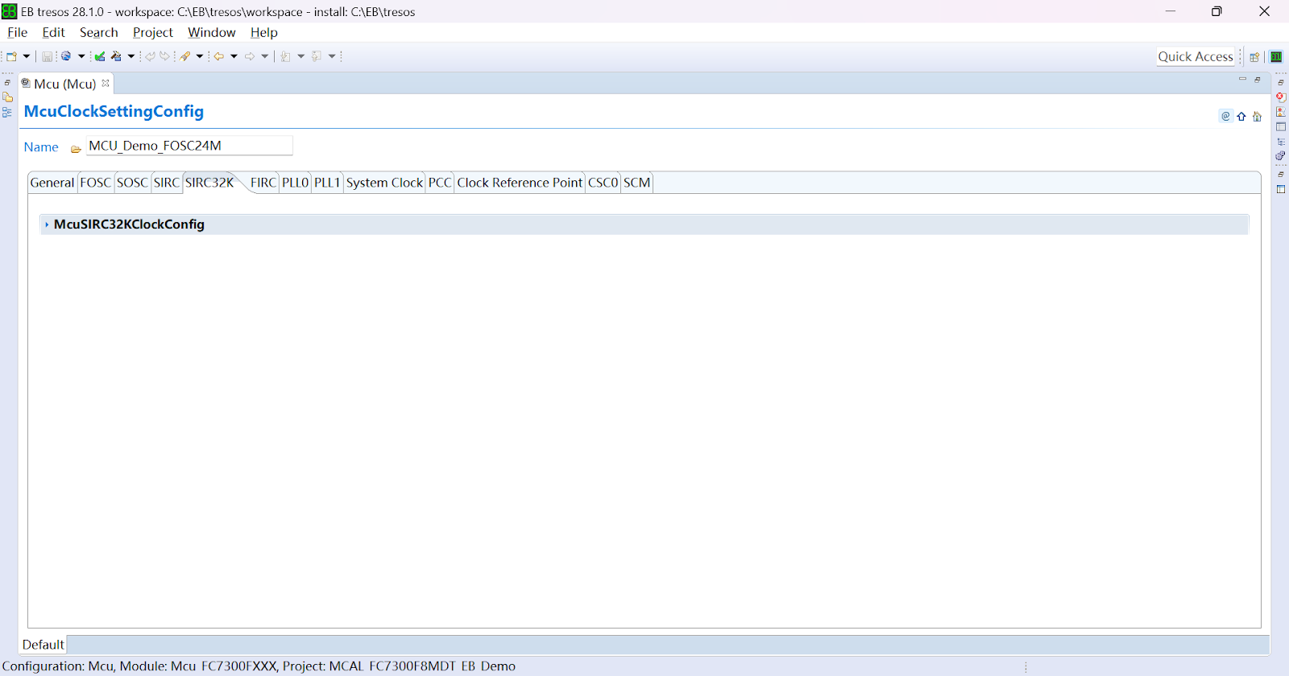Click the Forward navigation arrow
1289x676 pixels.
(250, 56)
